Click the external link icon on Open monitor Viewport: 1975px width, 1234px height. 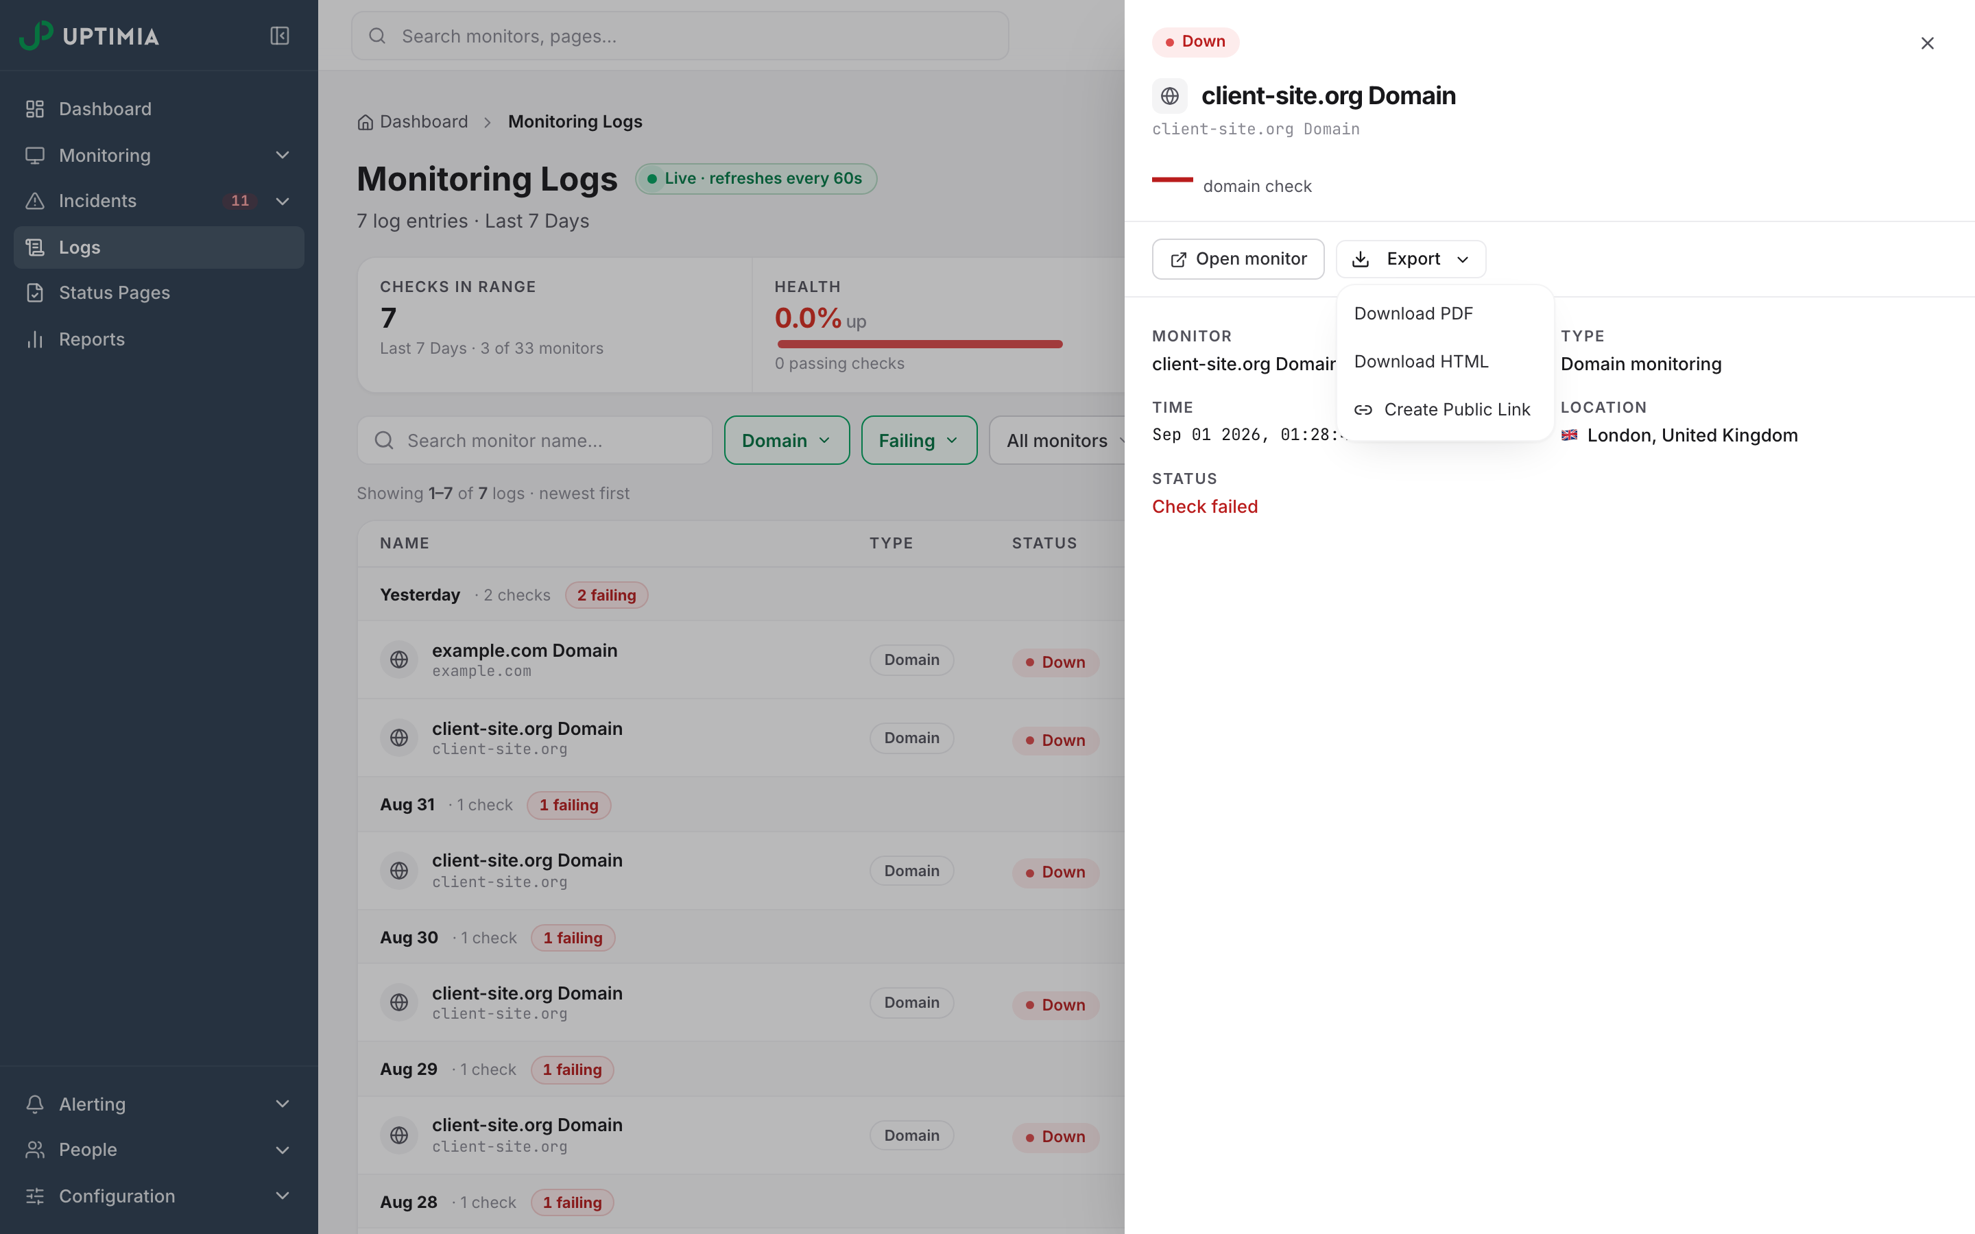1178,260
